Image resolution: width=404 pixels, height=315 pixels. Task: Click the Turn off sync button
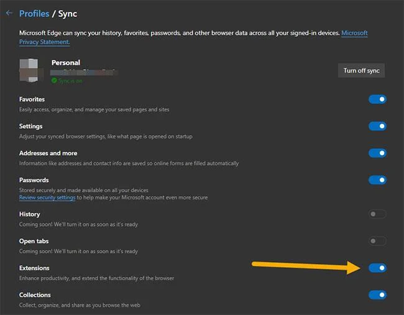click(x=361, y=70)
